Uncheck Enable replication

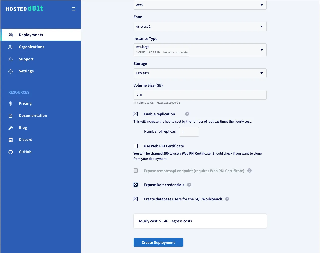136,114
